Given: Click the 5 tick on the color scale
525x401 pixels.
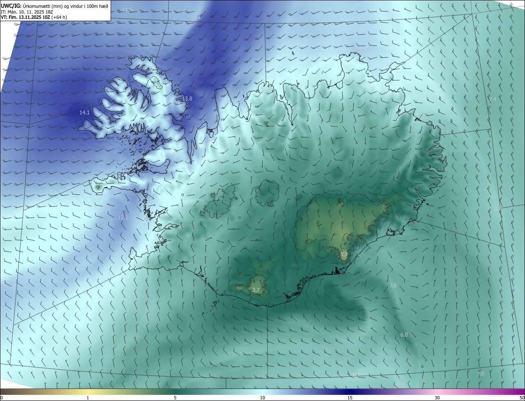Looking at the screenshot, I should [175, 398].
